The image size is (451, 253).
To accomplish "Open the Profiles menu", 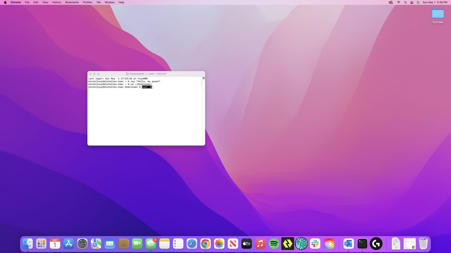I will pyautogui.click(x=88, y=2).
